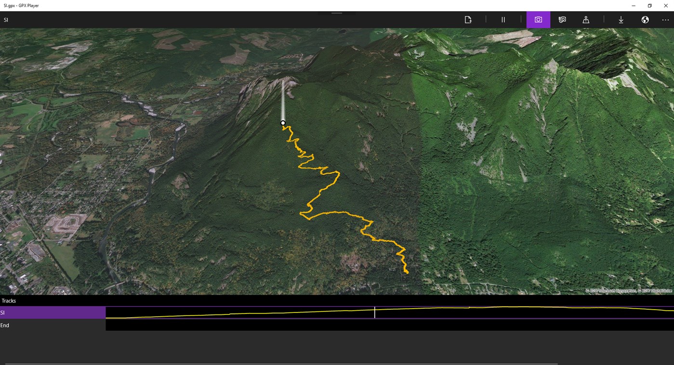Click the empty End track timeline
674x365 pixels.
coord(390,325)
